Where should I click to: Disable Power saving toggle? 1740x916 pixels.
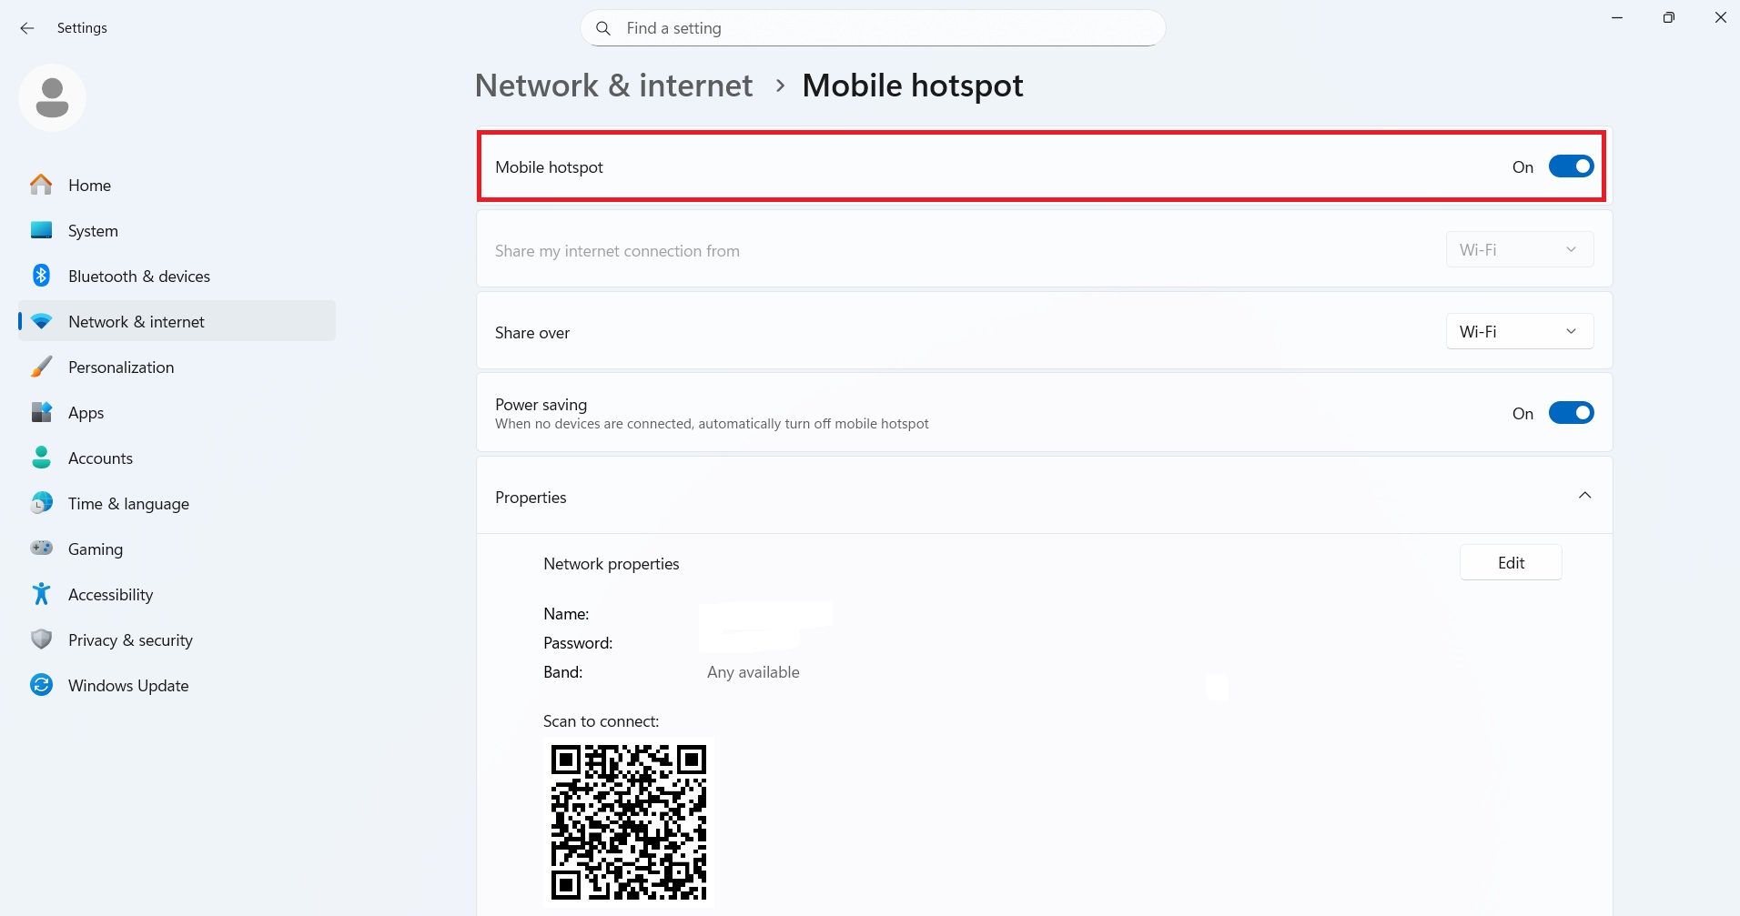point(1570,412)
